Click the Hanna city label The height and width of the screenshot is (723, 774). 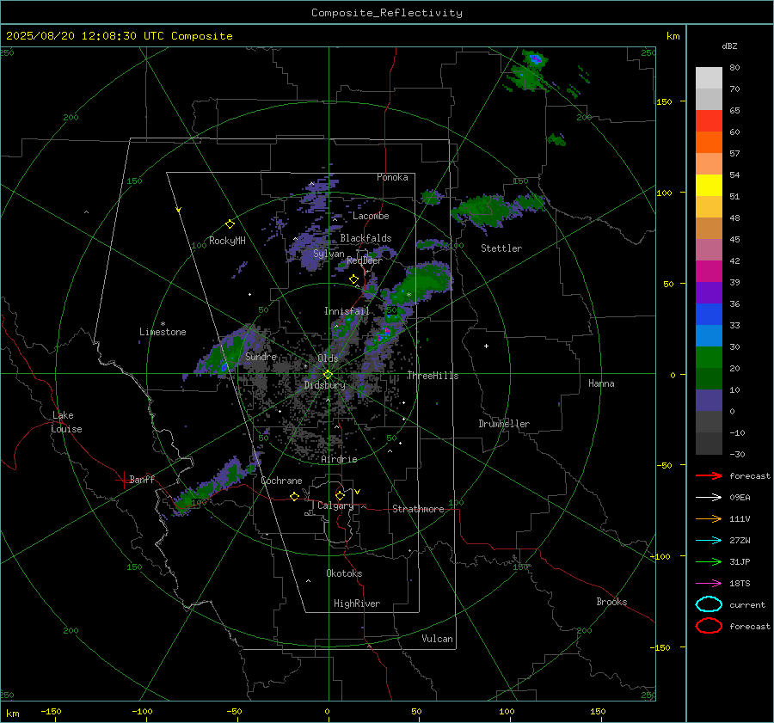coord(601,383)
